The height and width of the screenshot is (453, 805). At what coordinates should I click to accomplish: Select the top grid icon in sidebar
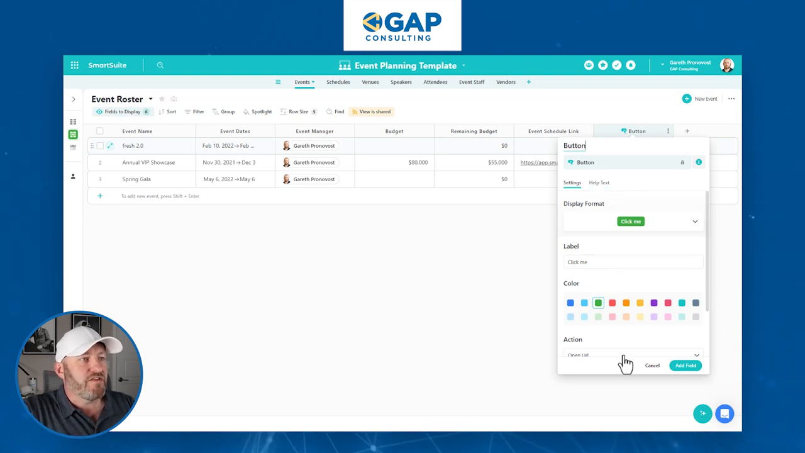(x=73, y=122)
